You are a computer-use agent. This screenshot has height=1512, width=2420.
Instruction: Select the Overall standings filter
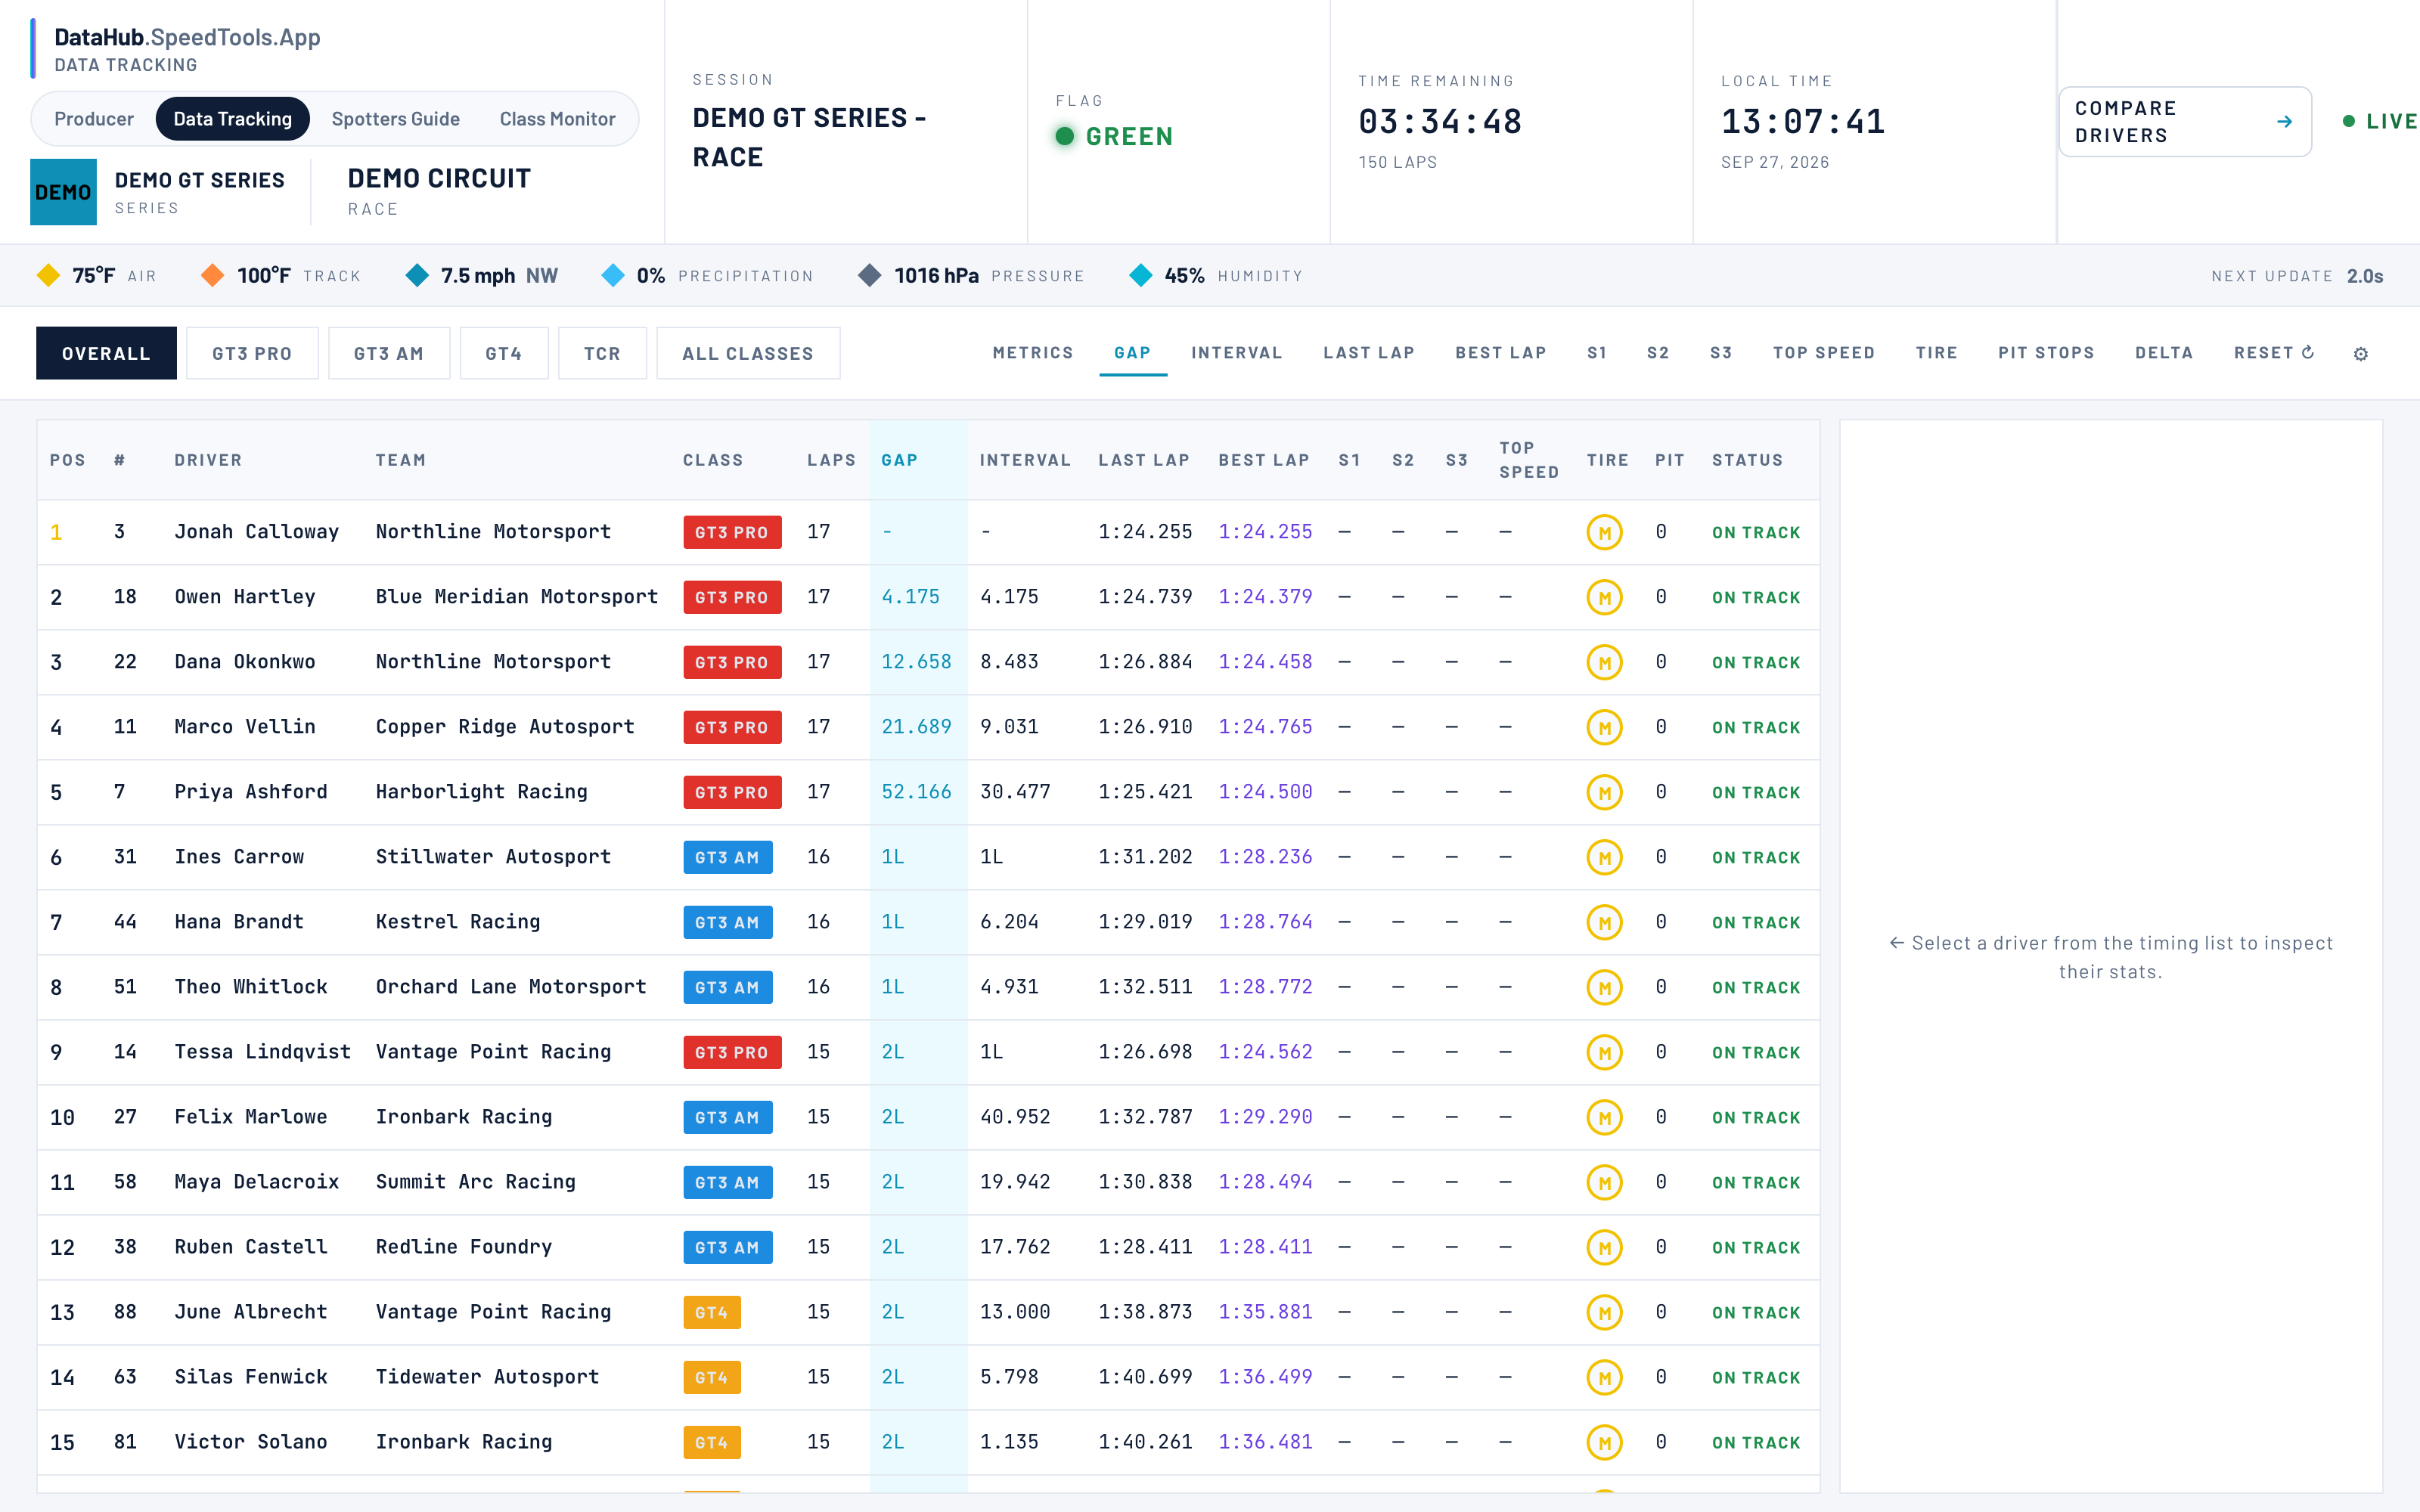click(106, 353)
